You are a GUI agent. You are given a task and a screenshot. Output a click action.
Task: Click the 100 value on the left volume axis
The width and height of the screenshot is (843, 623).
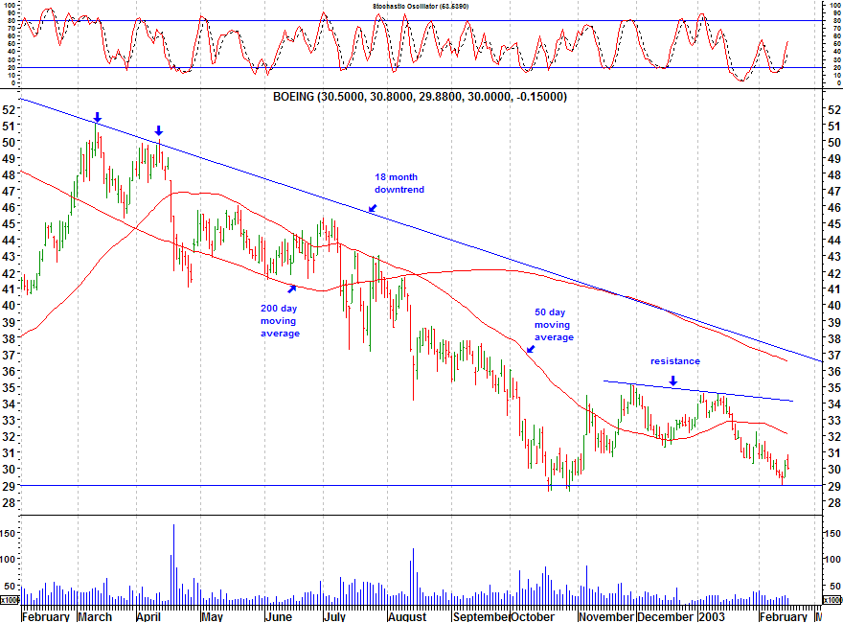pos(10,559)
